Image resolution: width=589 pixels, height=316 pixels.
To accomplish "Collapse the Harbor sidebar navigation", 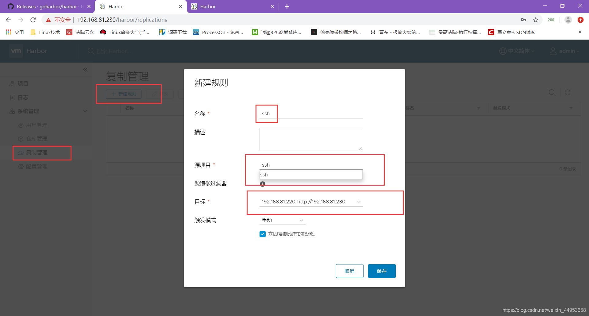I will (85, 70).
